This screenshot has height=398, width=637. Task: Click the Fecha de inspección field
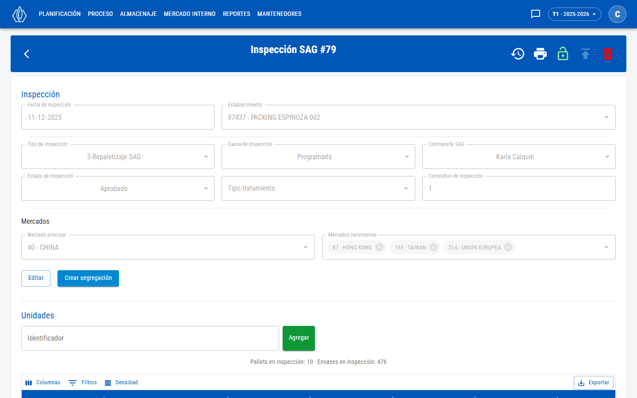(x=118, y=117)
